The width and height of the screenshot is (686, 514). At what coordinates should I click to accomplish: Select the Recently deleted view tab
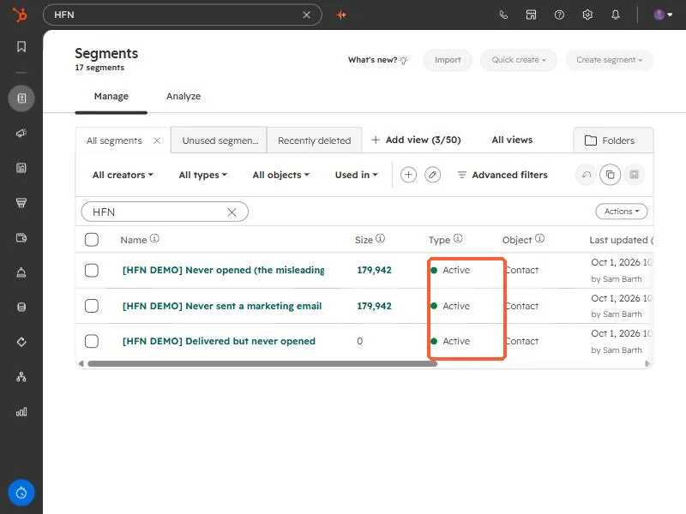click(x=314, y=140)
